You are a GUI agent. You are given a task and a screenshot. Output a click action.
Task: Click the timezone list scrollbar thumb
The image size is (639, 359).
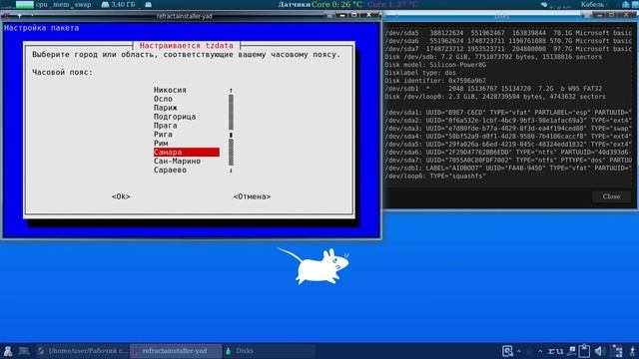pos(231,135)
